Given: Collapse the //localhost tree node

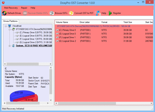Looking at the screenshot, I should 6,26.
